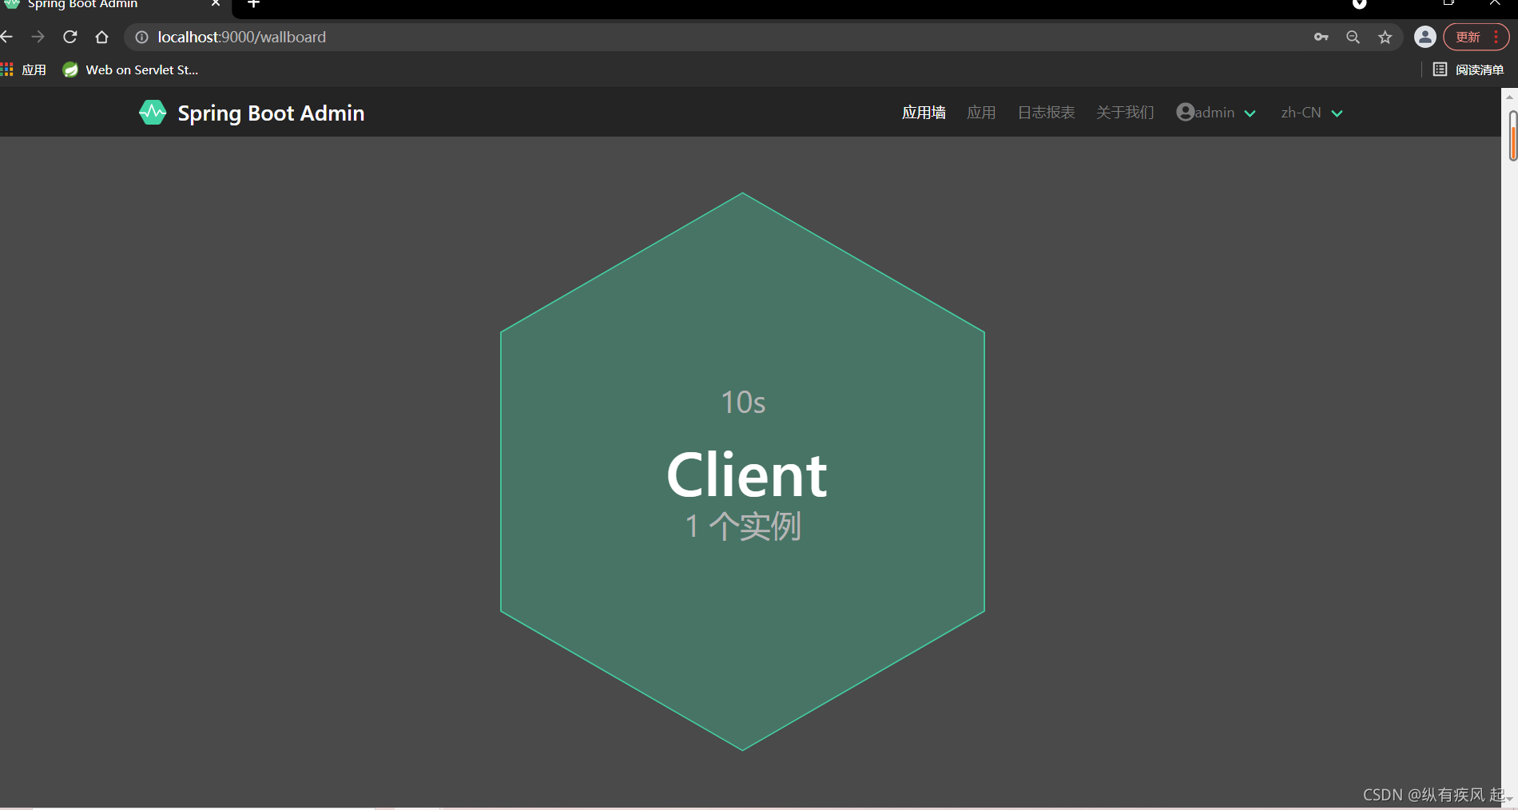Image resolution: width=1518 pixels, height=810 pixels.
Task: Open the 关于我们 about page
Action: click(1125, 113)
